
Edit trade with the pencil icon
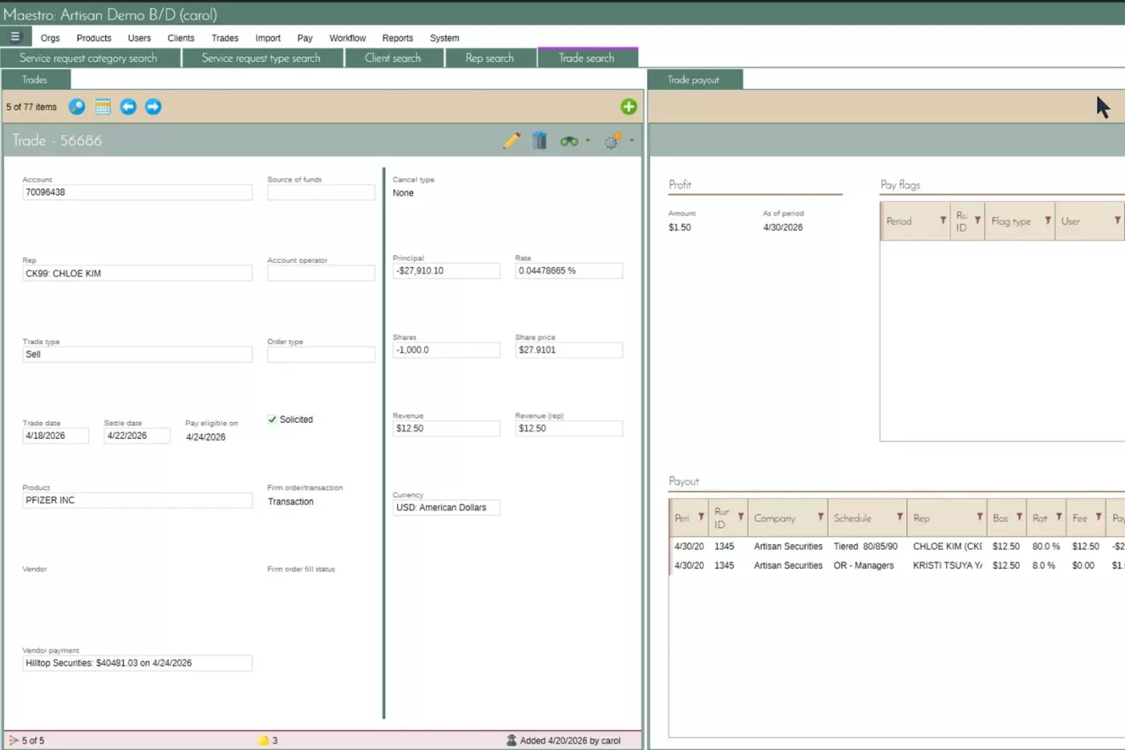512,141
